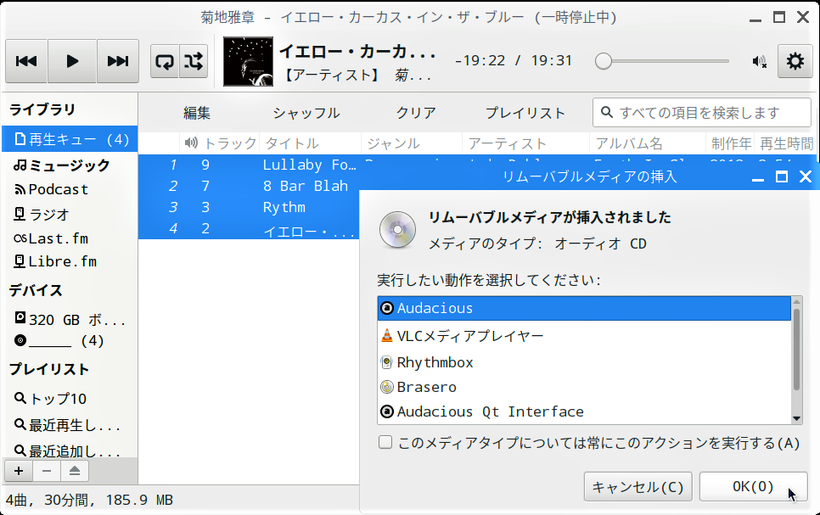820x515 pixels.
Task: Toggle repeat mode
Action: pos(165,61)
